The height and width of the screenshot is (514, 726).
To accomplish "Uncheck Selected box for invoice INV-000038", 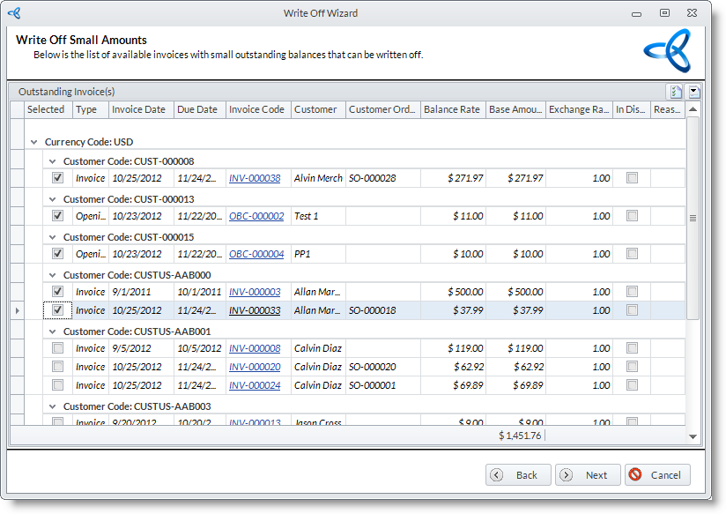I will point(57,178).
